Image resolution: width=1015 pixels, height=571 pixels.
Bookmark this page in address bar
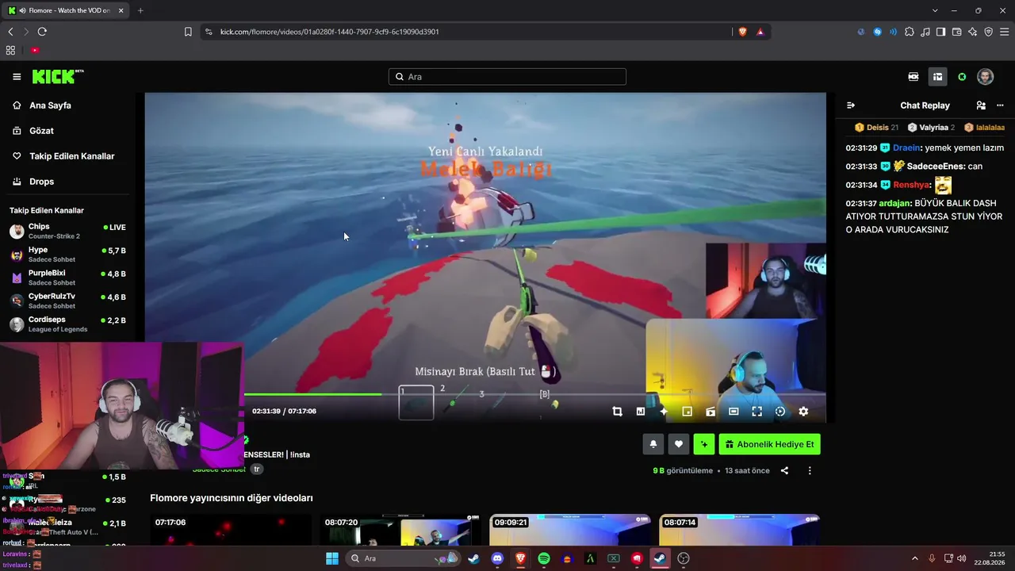point(188,32)
